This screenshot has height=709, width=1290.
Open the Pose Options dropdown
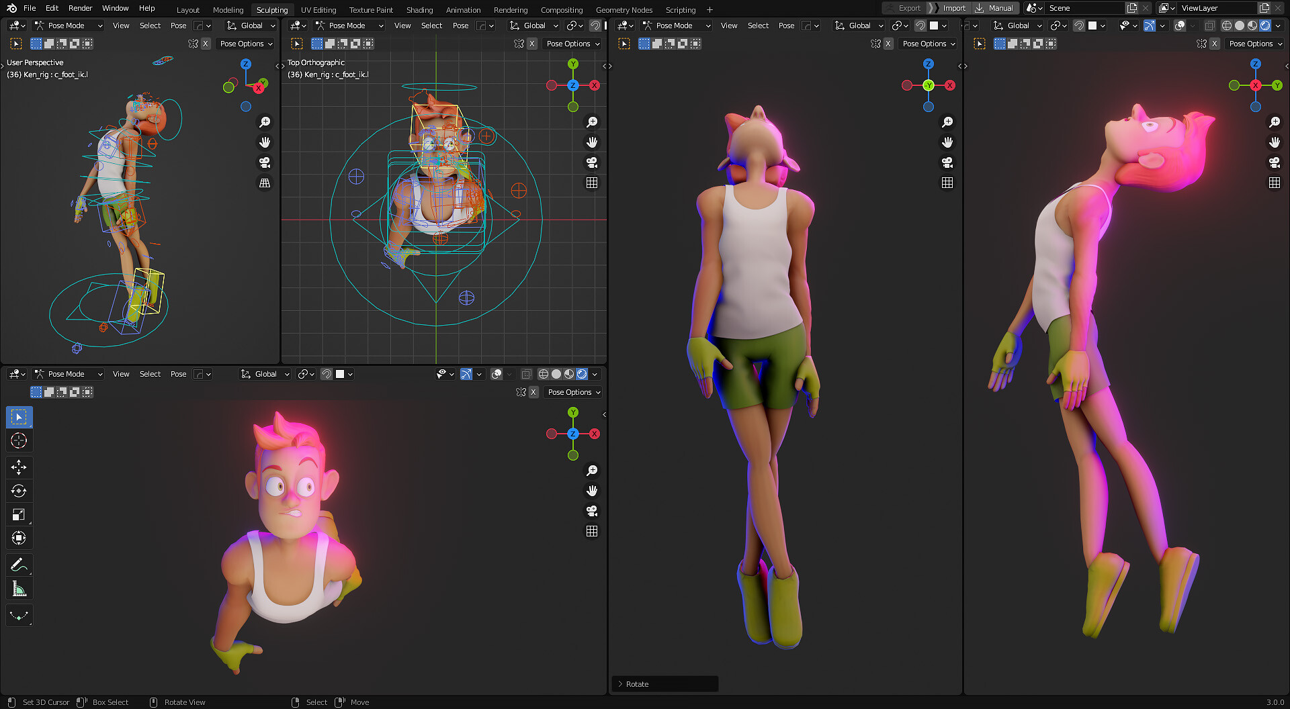point(246,44)
